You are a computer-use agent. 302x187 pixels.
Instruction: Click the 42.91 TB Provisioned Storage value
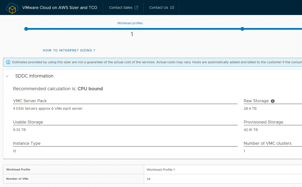(251, 130)
